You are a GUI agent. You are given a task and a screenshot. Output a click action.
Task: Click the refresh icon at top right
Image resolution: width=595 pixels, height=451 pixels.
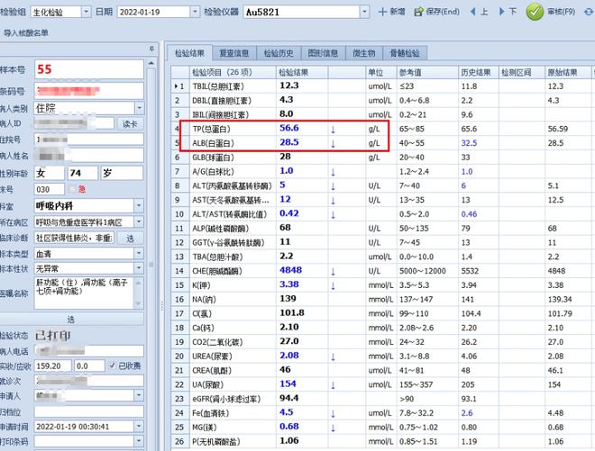coord(590,12)
